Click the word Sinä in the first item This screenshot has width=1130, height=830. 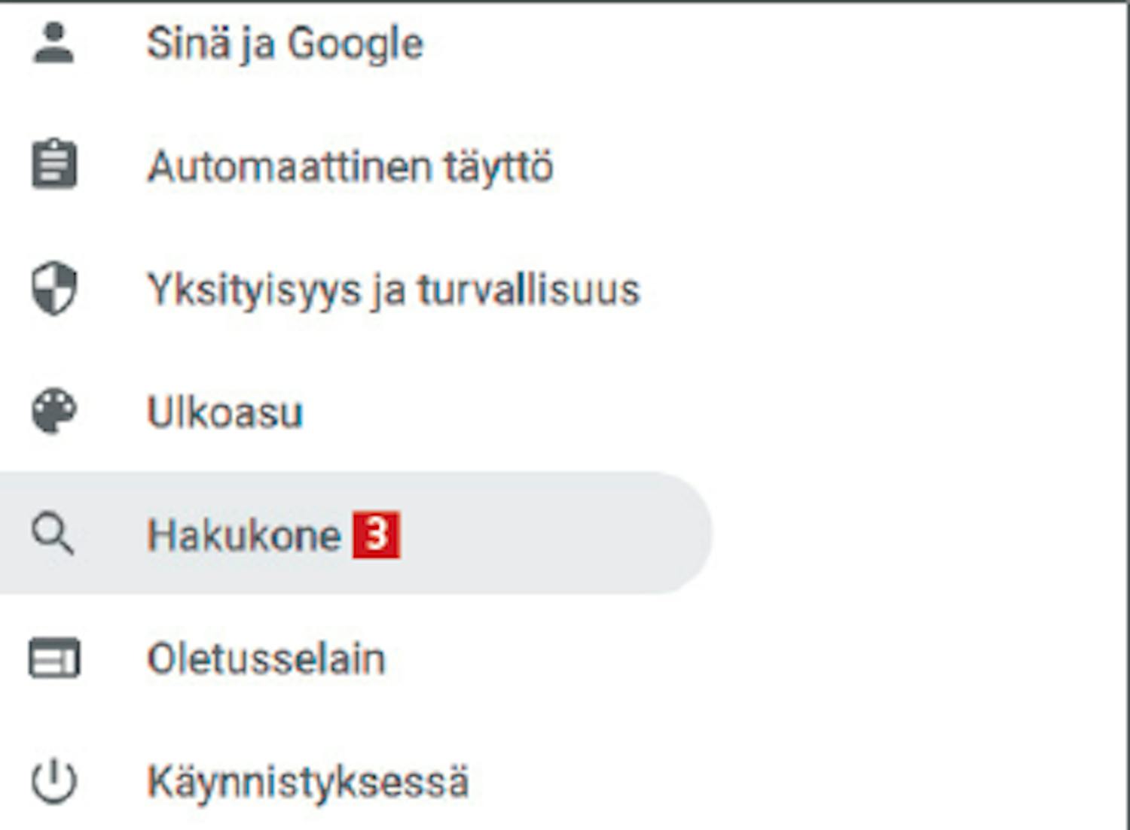pos(188,43)
